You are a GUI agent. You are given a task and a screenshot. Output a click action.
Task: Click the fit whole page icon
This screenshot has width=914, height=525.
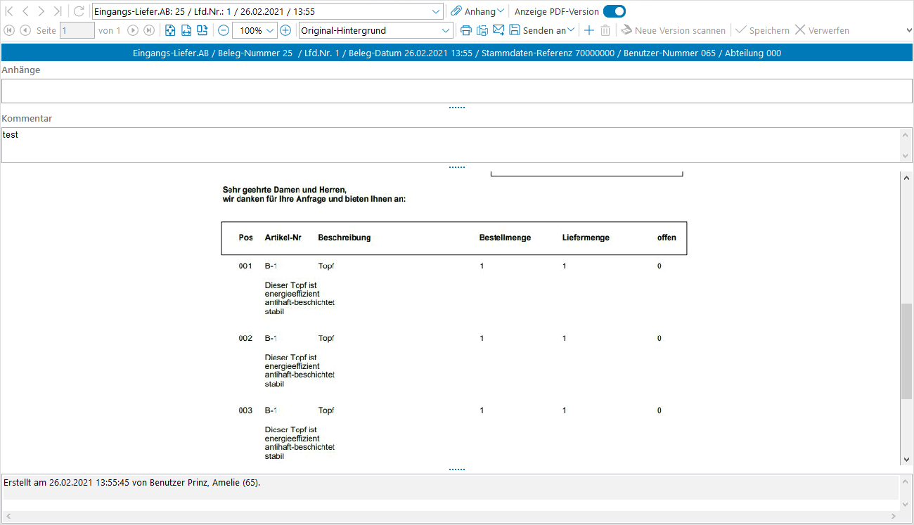click(x=170, y=30)
